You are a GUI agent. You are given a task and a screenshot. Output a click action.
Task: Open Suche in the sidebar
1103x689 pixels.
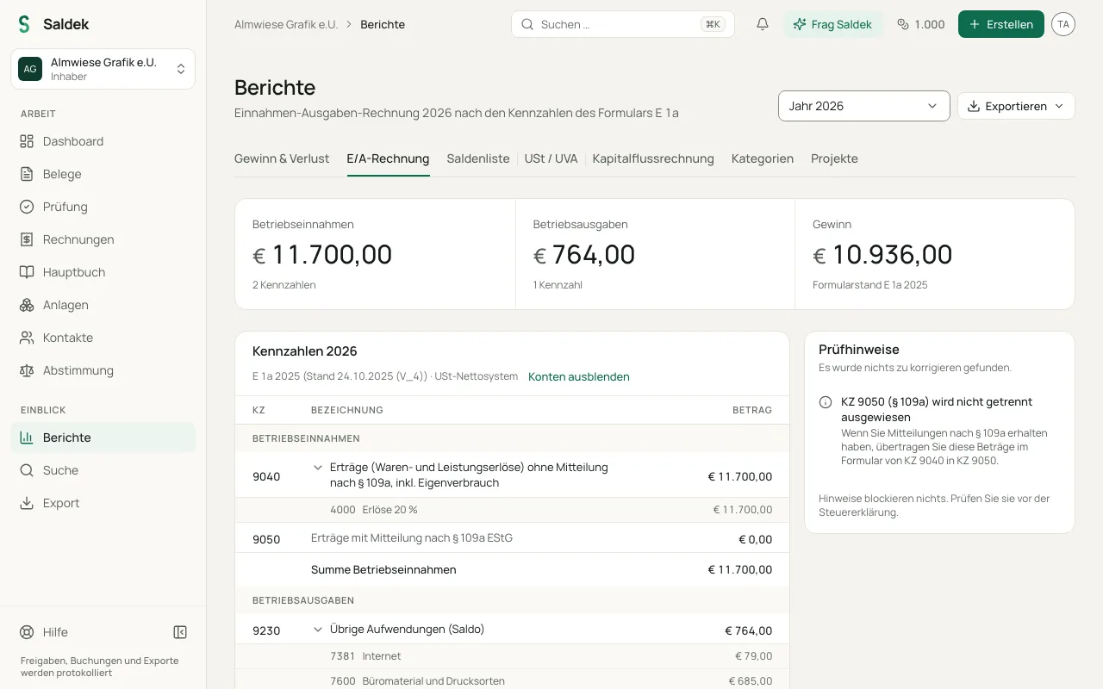(103, 470)
